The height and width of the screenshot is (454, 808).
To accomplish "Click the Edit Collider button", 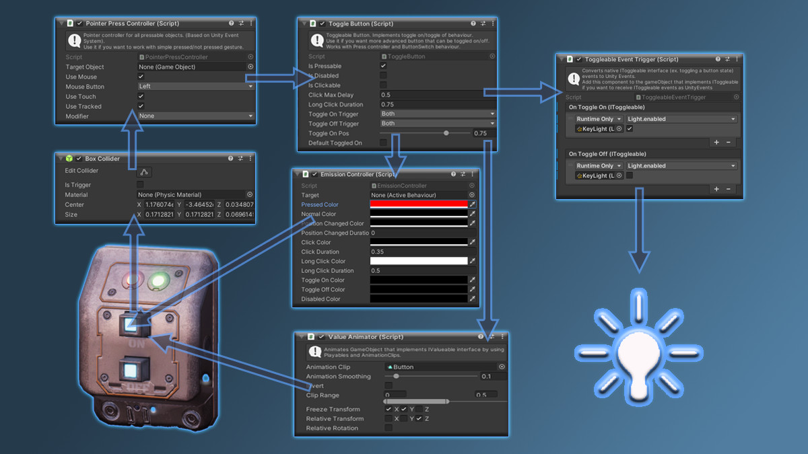I will click(x=145, y=172).
